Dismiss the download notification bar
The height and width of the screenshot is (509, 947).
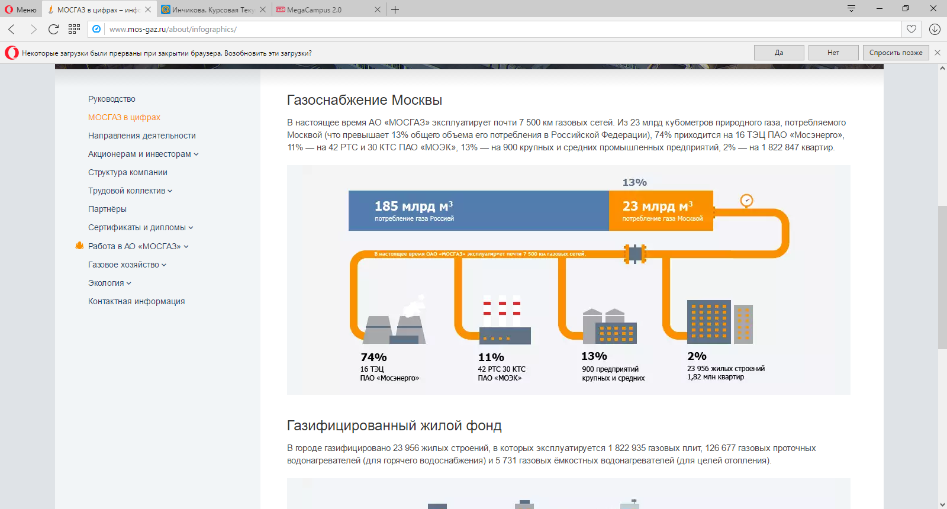coord(938,53)
